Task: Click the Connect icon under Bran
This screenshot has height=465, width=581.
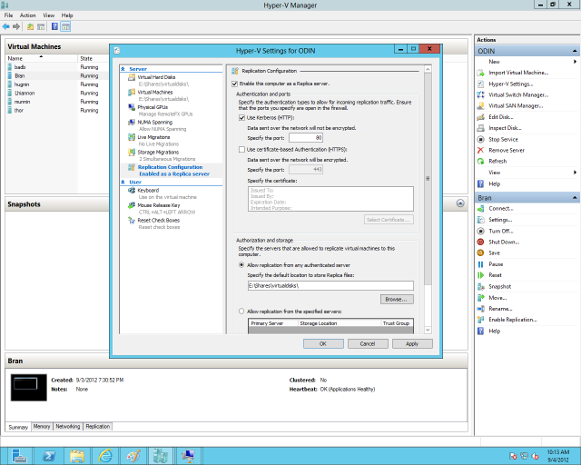Action: tap(480, 209)
